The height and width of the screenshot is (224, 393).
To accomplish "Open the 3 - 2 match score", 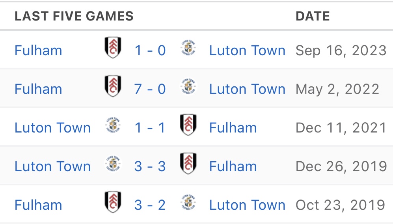I will 150,205.
